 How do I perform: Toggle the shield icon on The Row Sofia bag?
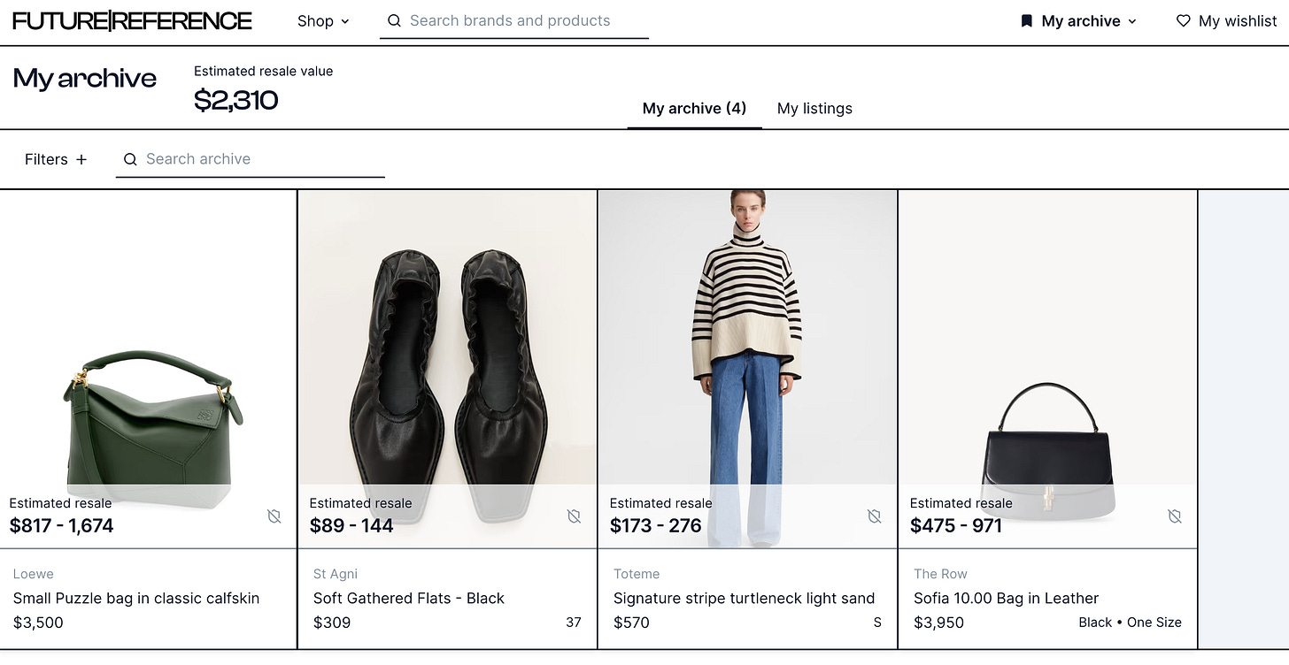pyautogui.click(x=1175, y=516)
